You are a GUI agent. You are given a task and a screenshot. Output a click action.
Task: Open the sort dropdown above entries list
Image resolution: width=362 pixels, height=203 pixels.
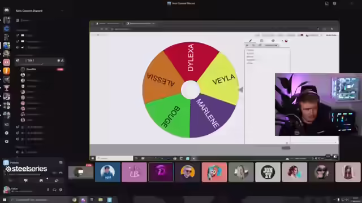point(271,45)
